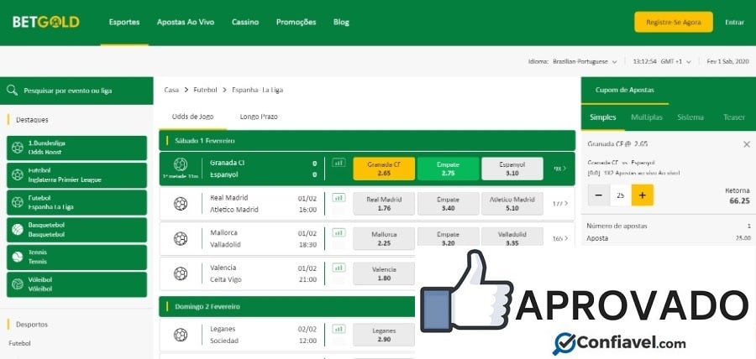Select Múltiplas bet slip tab
The height and width of the screenshot is (359, 756).
(x=647, y=117)
